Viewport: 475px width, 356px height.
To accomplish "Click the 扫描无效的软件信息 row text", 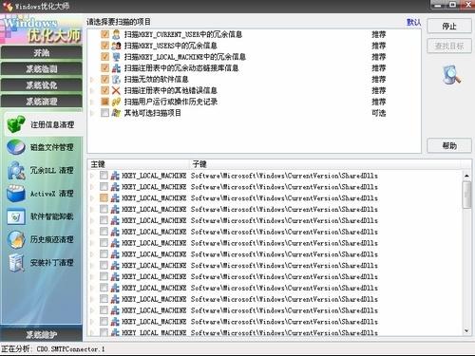I will [156, 79].
